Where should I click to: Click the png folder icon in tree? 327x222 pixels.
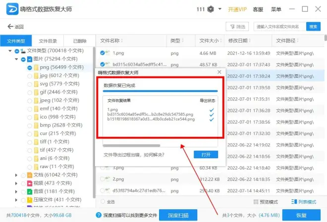(x=36, y=67)
